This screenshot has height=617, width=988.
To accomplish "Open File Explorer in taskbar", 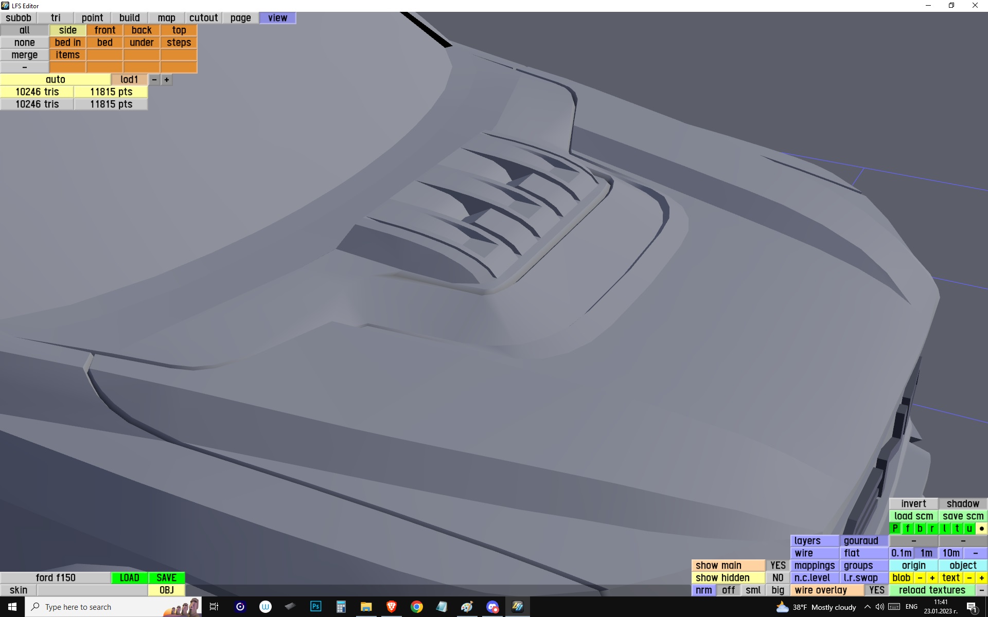I will (366, 607).
